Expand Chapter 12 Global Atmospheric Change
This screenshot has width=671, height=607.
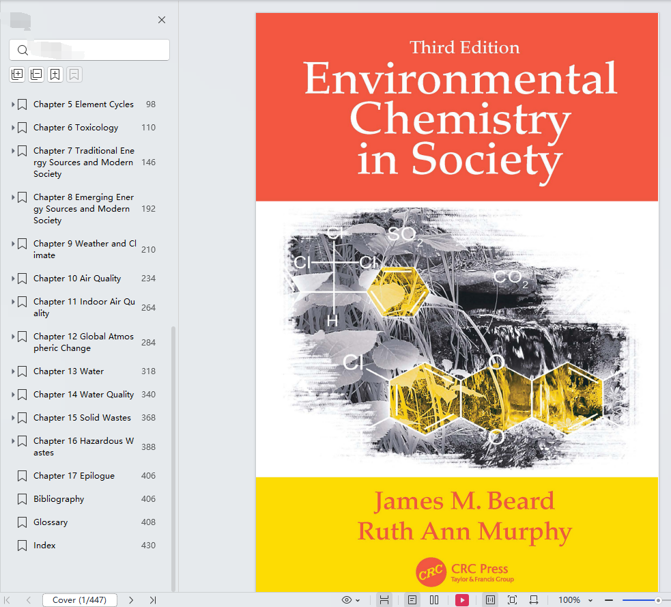13,337
